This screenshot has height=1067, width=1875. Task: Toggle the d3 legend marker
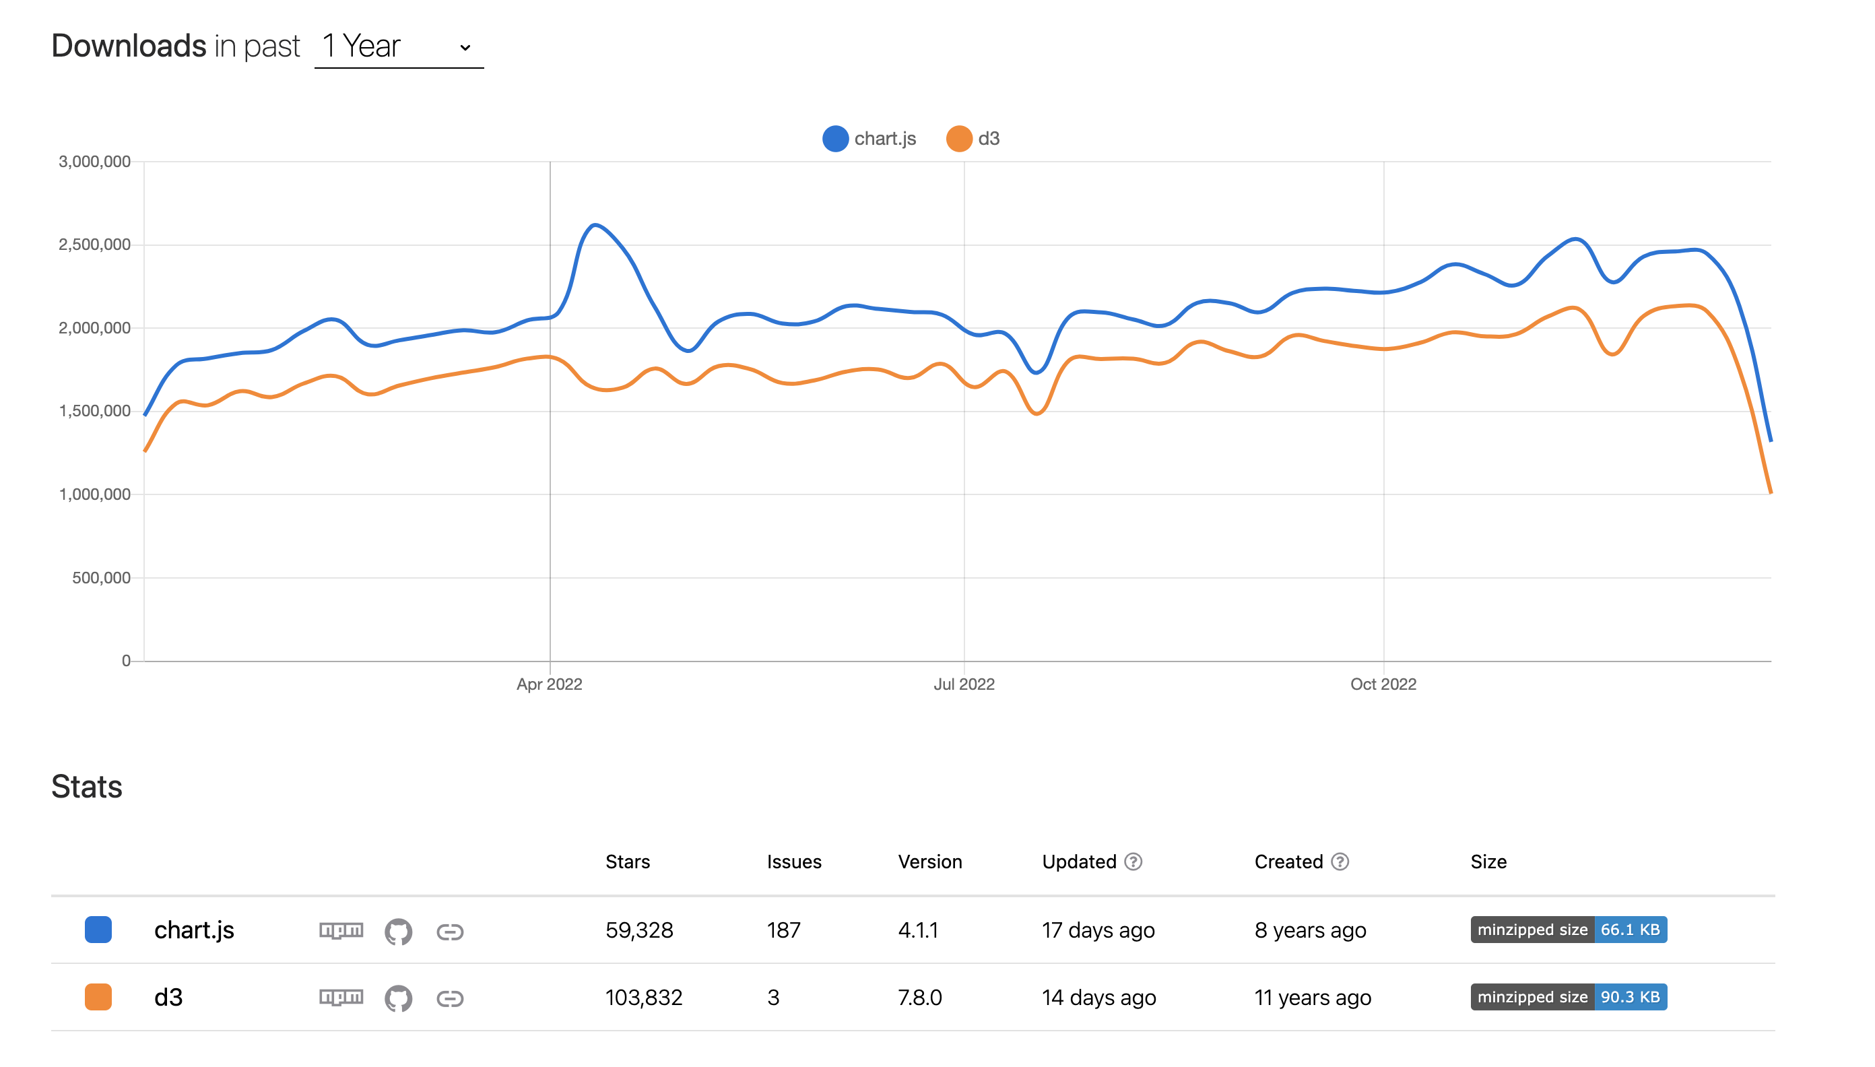pos(959,139)
